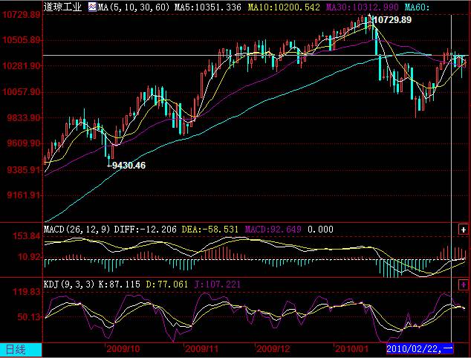Click the DIFF:-12.206 value
The width and height of the screenshot is (471, 358).
146,230
